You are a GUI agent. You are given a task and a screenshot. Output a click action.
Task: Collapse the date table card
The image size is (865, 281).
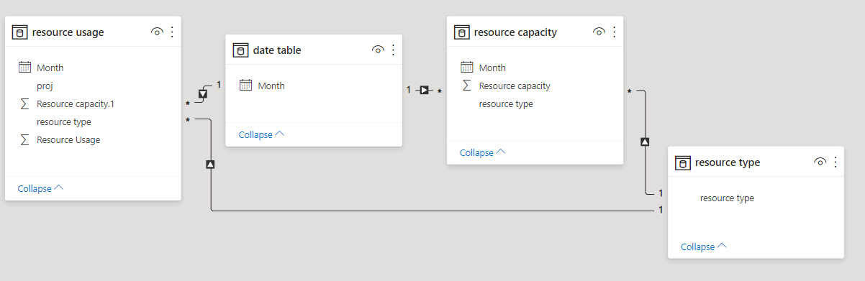[x=262, y=134]
